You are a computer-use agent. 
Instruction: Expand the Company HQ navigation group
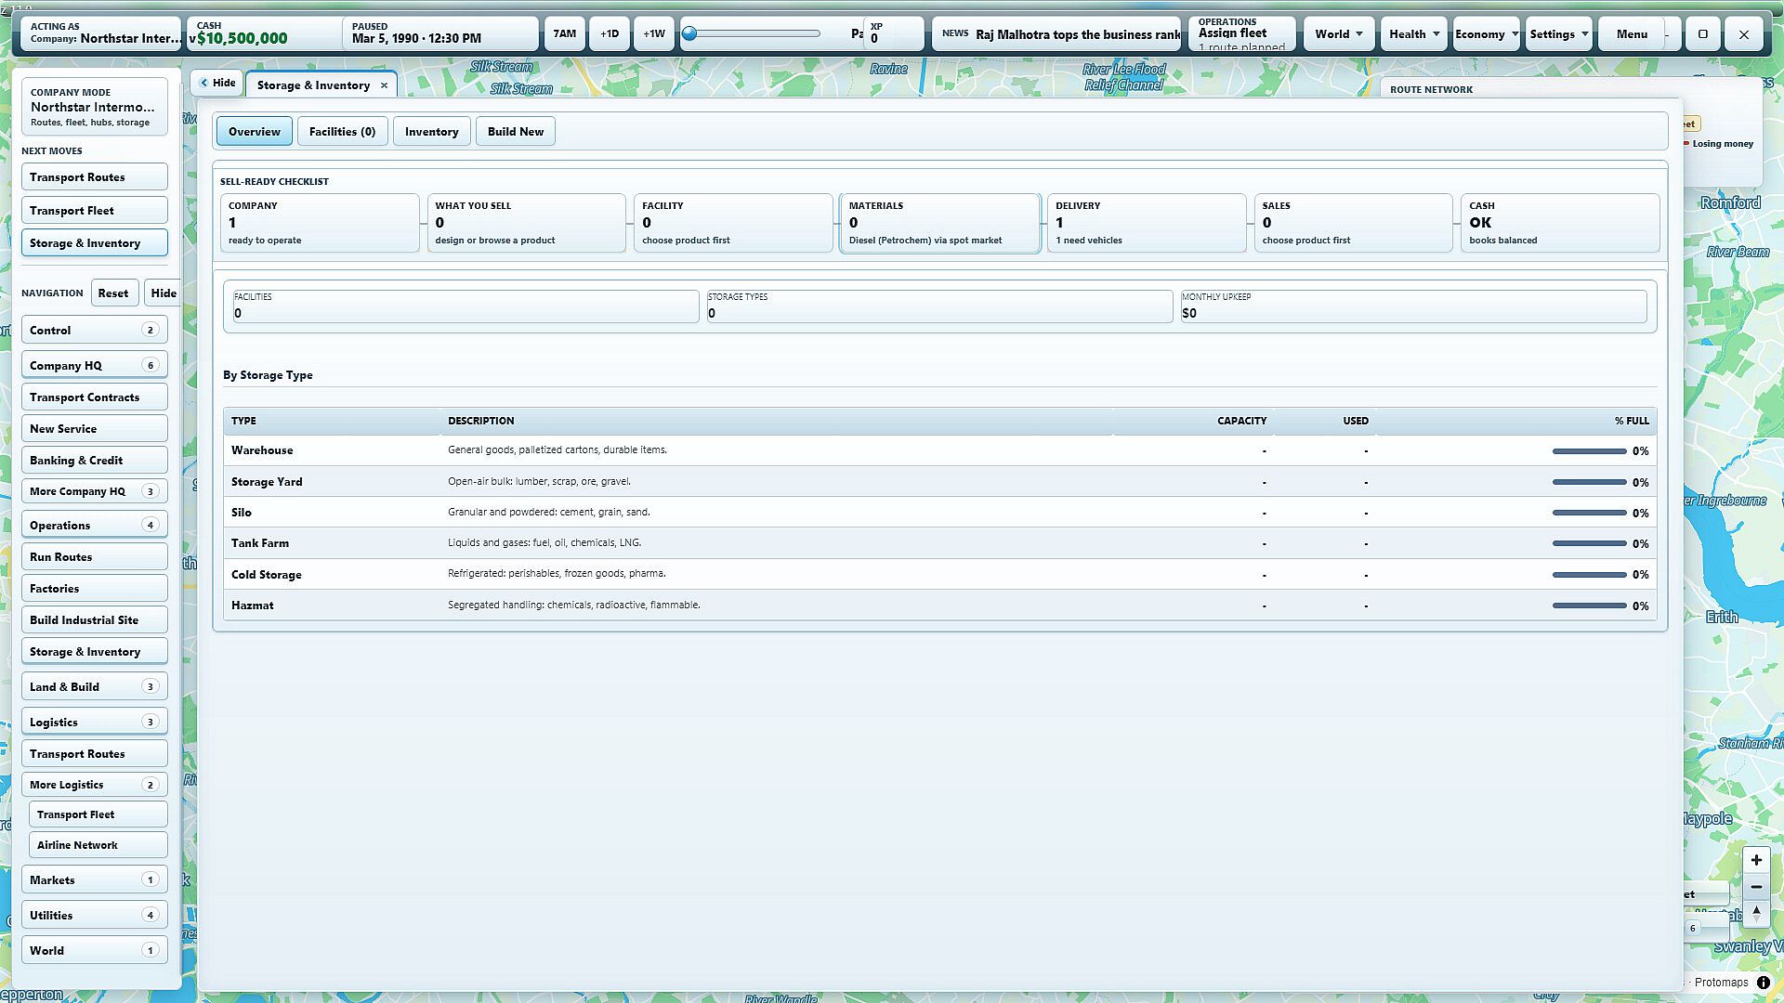(x=95, y=366)
